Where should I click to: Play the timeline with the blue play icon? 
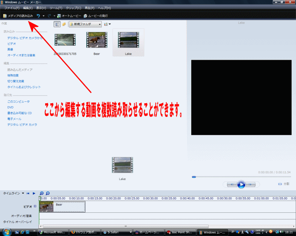click(34, 193)
